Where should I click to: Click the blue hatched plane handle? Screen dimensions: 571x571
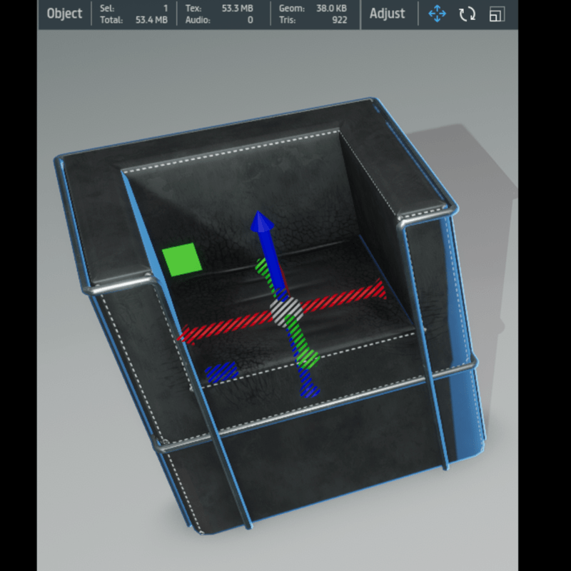tap(221, 370)
